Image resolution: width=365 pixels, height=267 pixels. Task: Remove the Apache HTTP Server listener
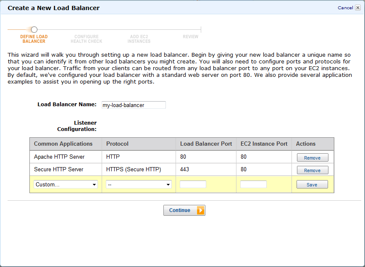click(x=312, y=157)
